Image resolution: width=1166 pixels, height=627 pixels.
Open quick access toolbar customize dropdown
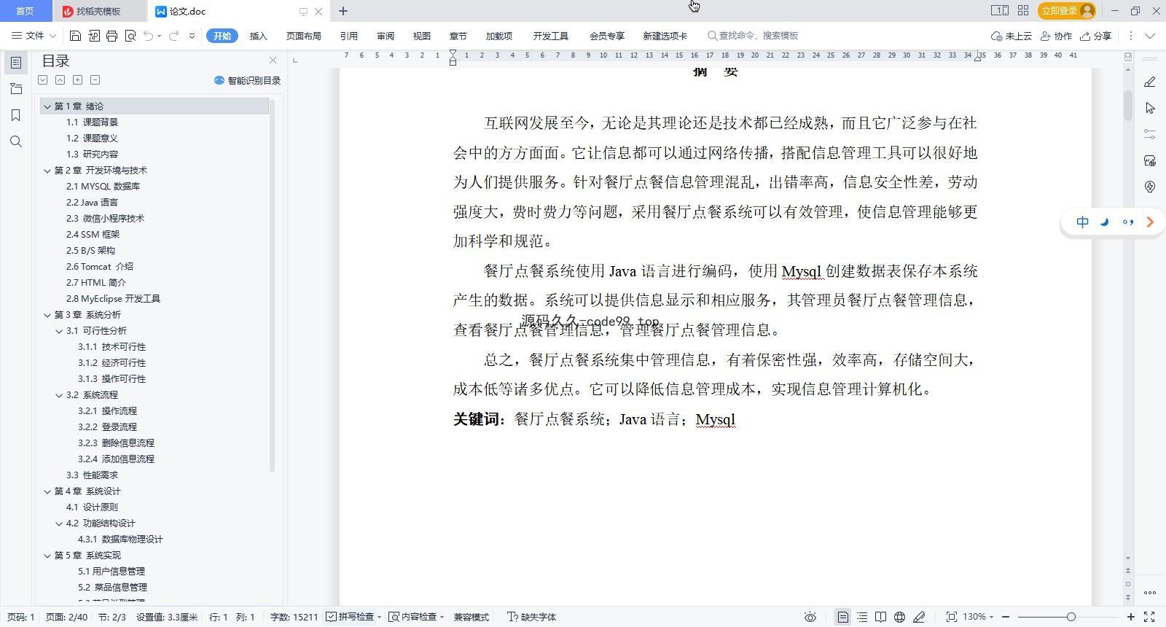click(192, 36)
